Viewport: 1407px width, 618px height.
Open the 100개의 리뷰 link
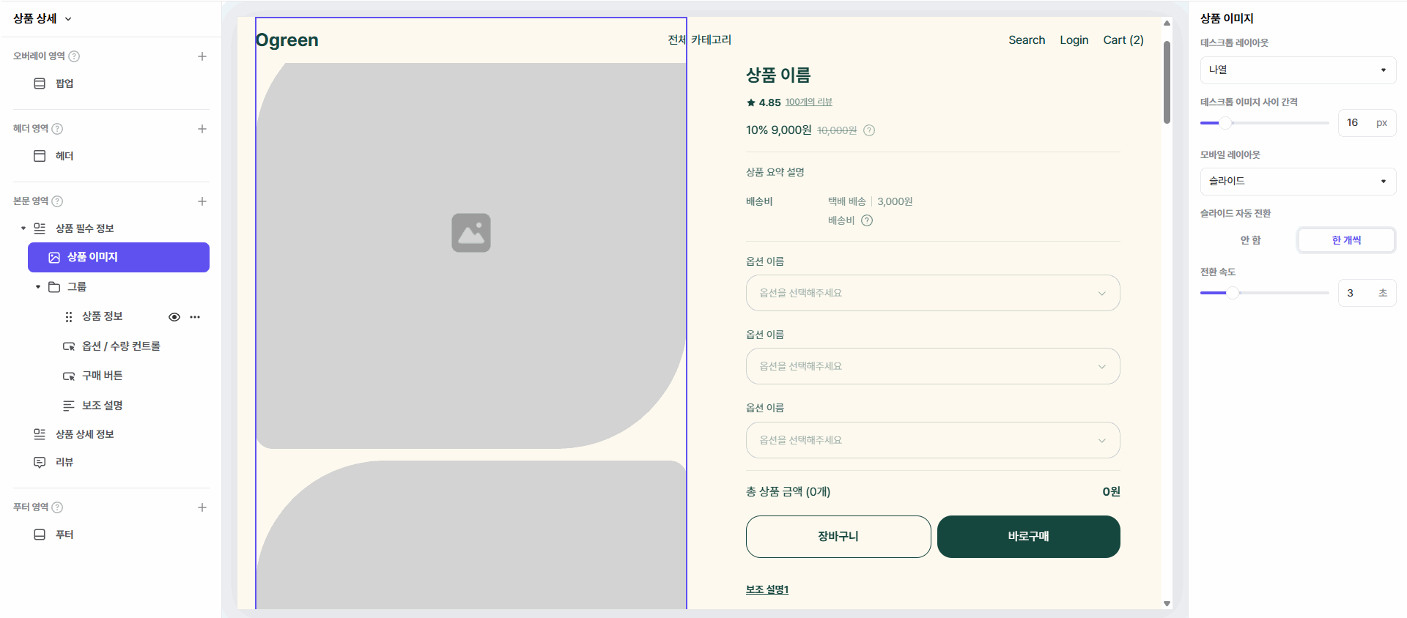click(809, 103)
